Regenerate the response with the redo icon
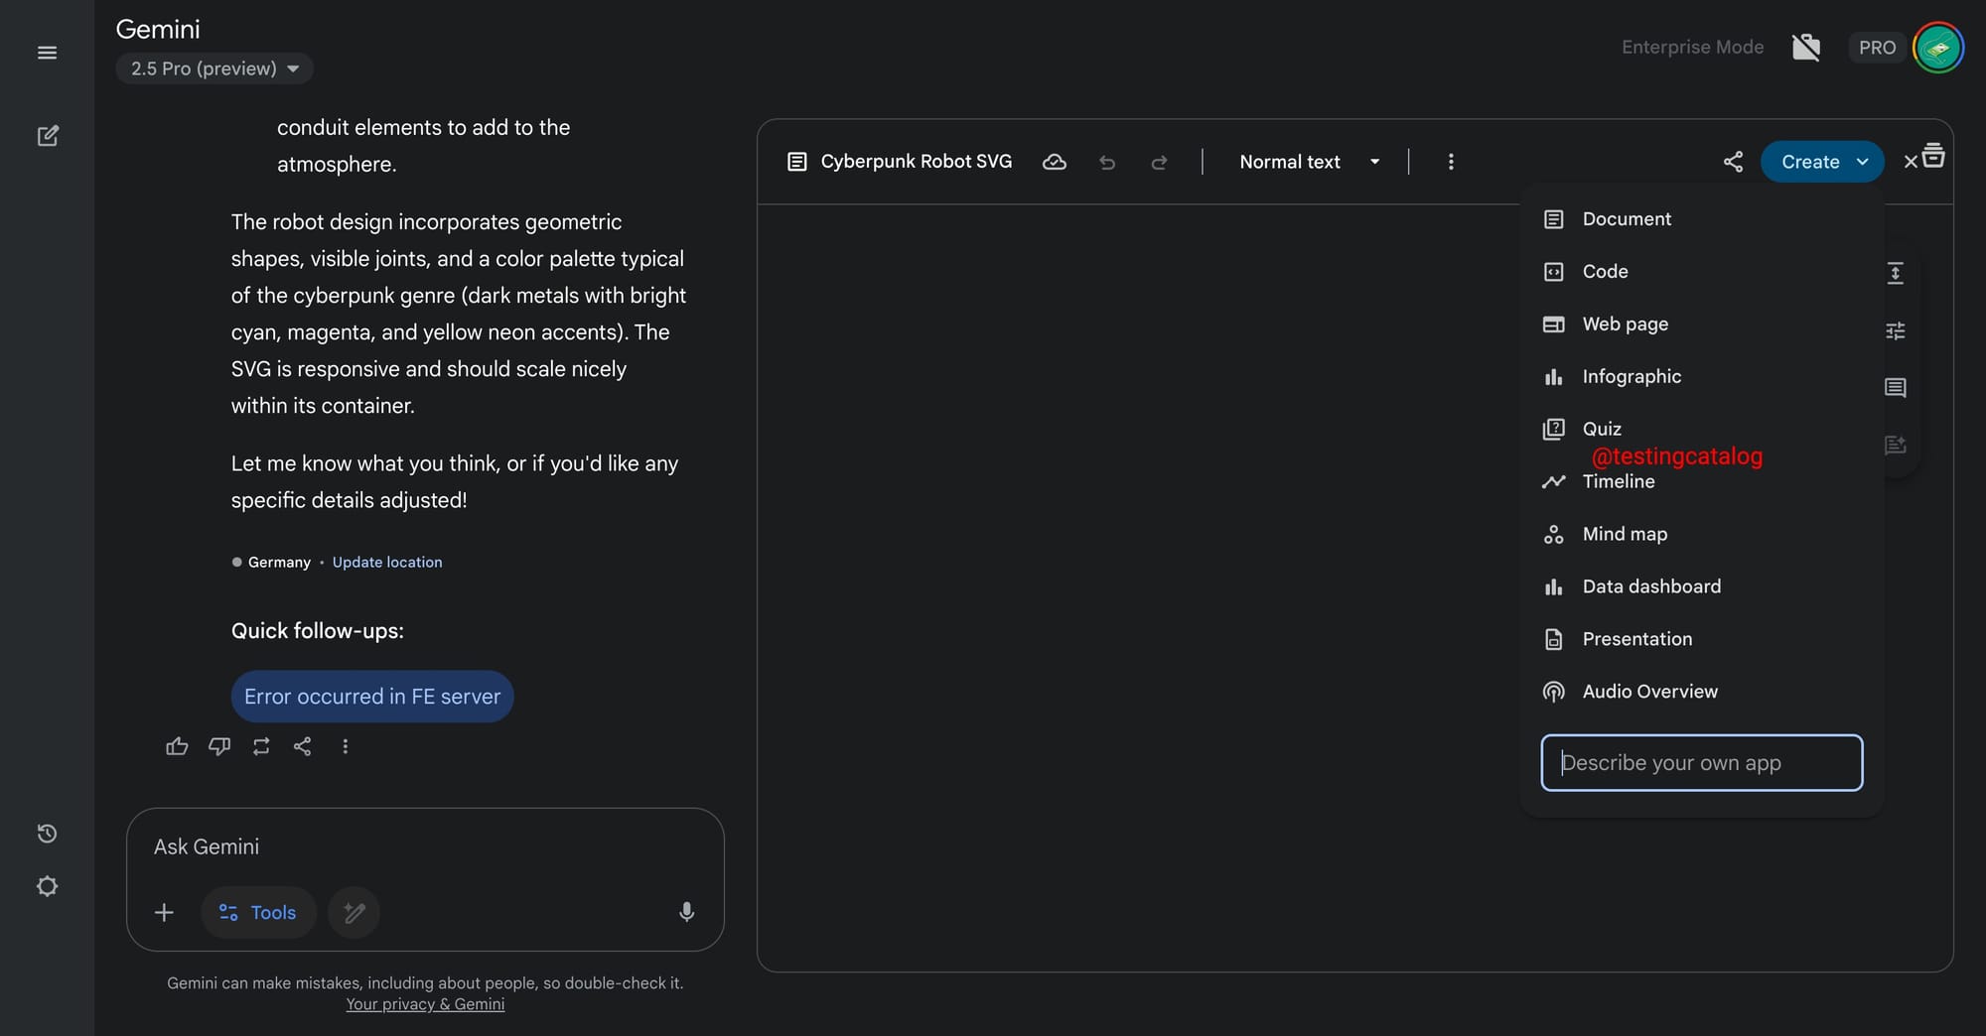1986x1036 pixels. coord(261,746)
